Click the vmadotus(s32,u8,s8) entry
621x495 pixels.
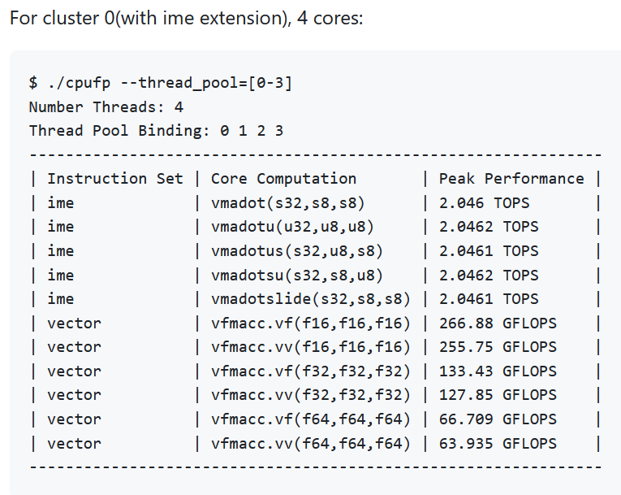297,250
